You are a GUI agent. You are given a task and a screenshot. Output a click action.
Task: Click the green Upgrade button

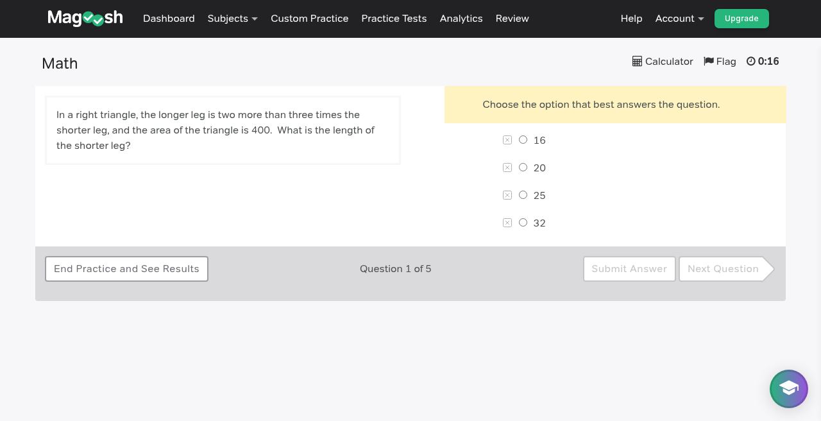coord(741,19)
